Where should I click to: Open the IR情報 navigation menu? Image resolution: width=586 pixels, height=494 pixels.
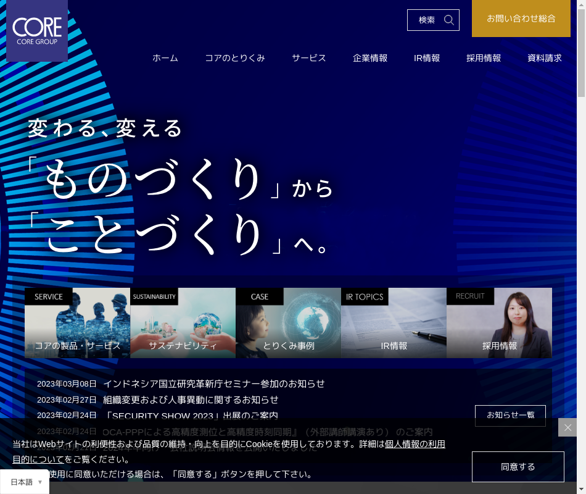(x=427, y=58)
